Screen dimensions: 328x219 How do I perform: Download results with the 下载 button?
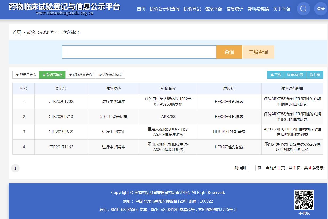276,75
